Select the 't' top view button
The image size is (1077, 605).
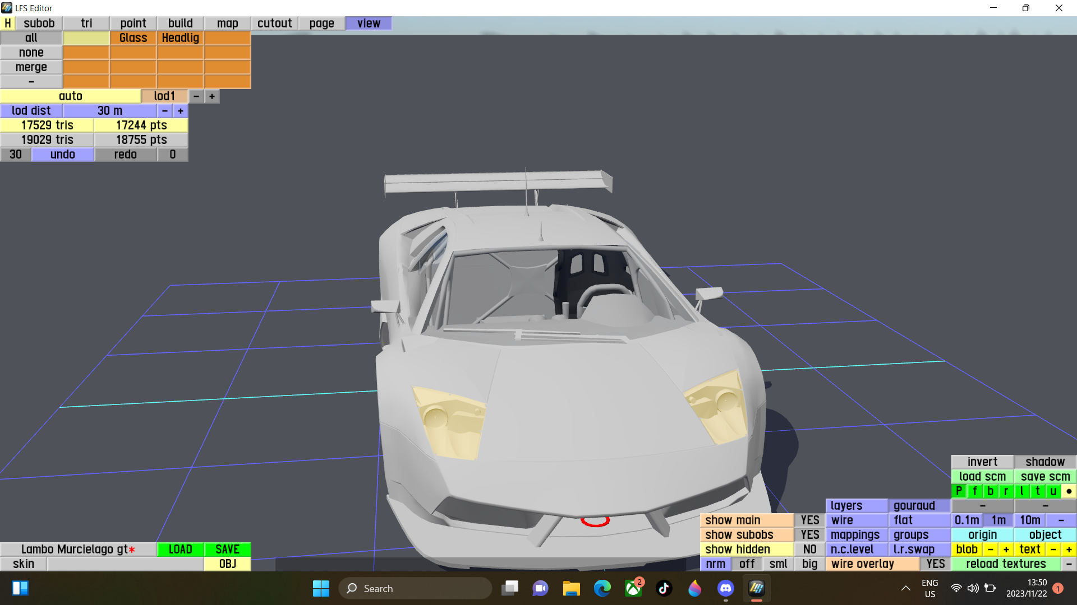tap(1037, 491)
